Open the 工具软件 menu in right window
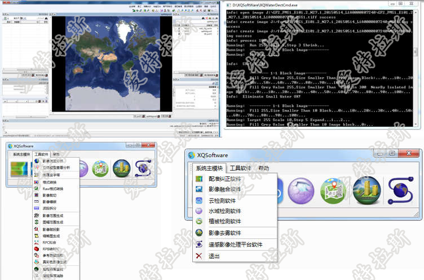Screen dimensions: 424x280 click(240, 168)
